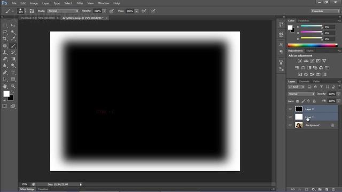Toggle the Brush panel icon in options bar

click(32, 11)
